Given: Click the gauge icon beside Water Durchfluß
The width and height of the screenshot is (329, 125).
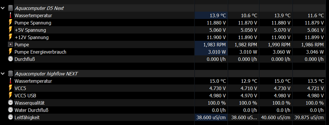Looking at the screenshot, I should pyautogui.click(x=10, y=110).
